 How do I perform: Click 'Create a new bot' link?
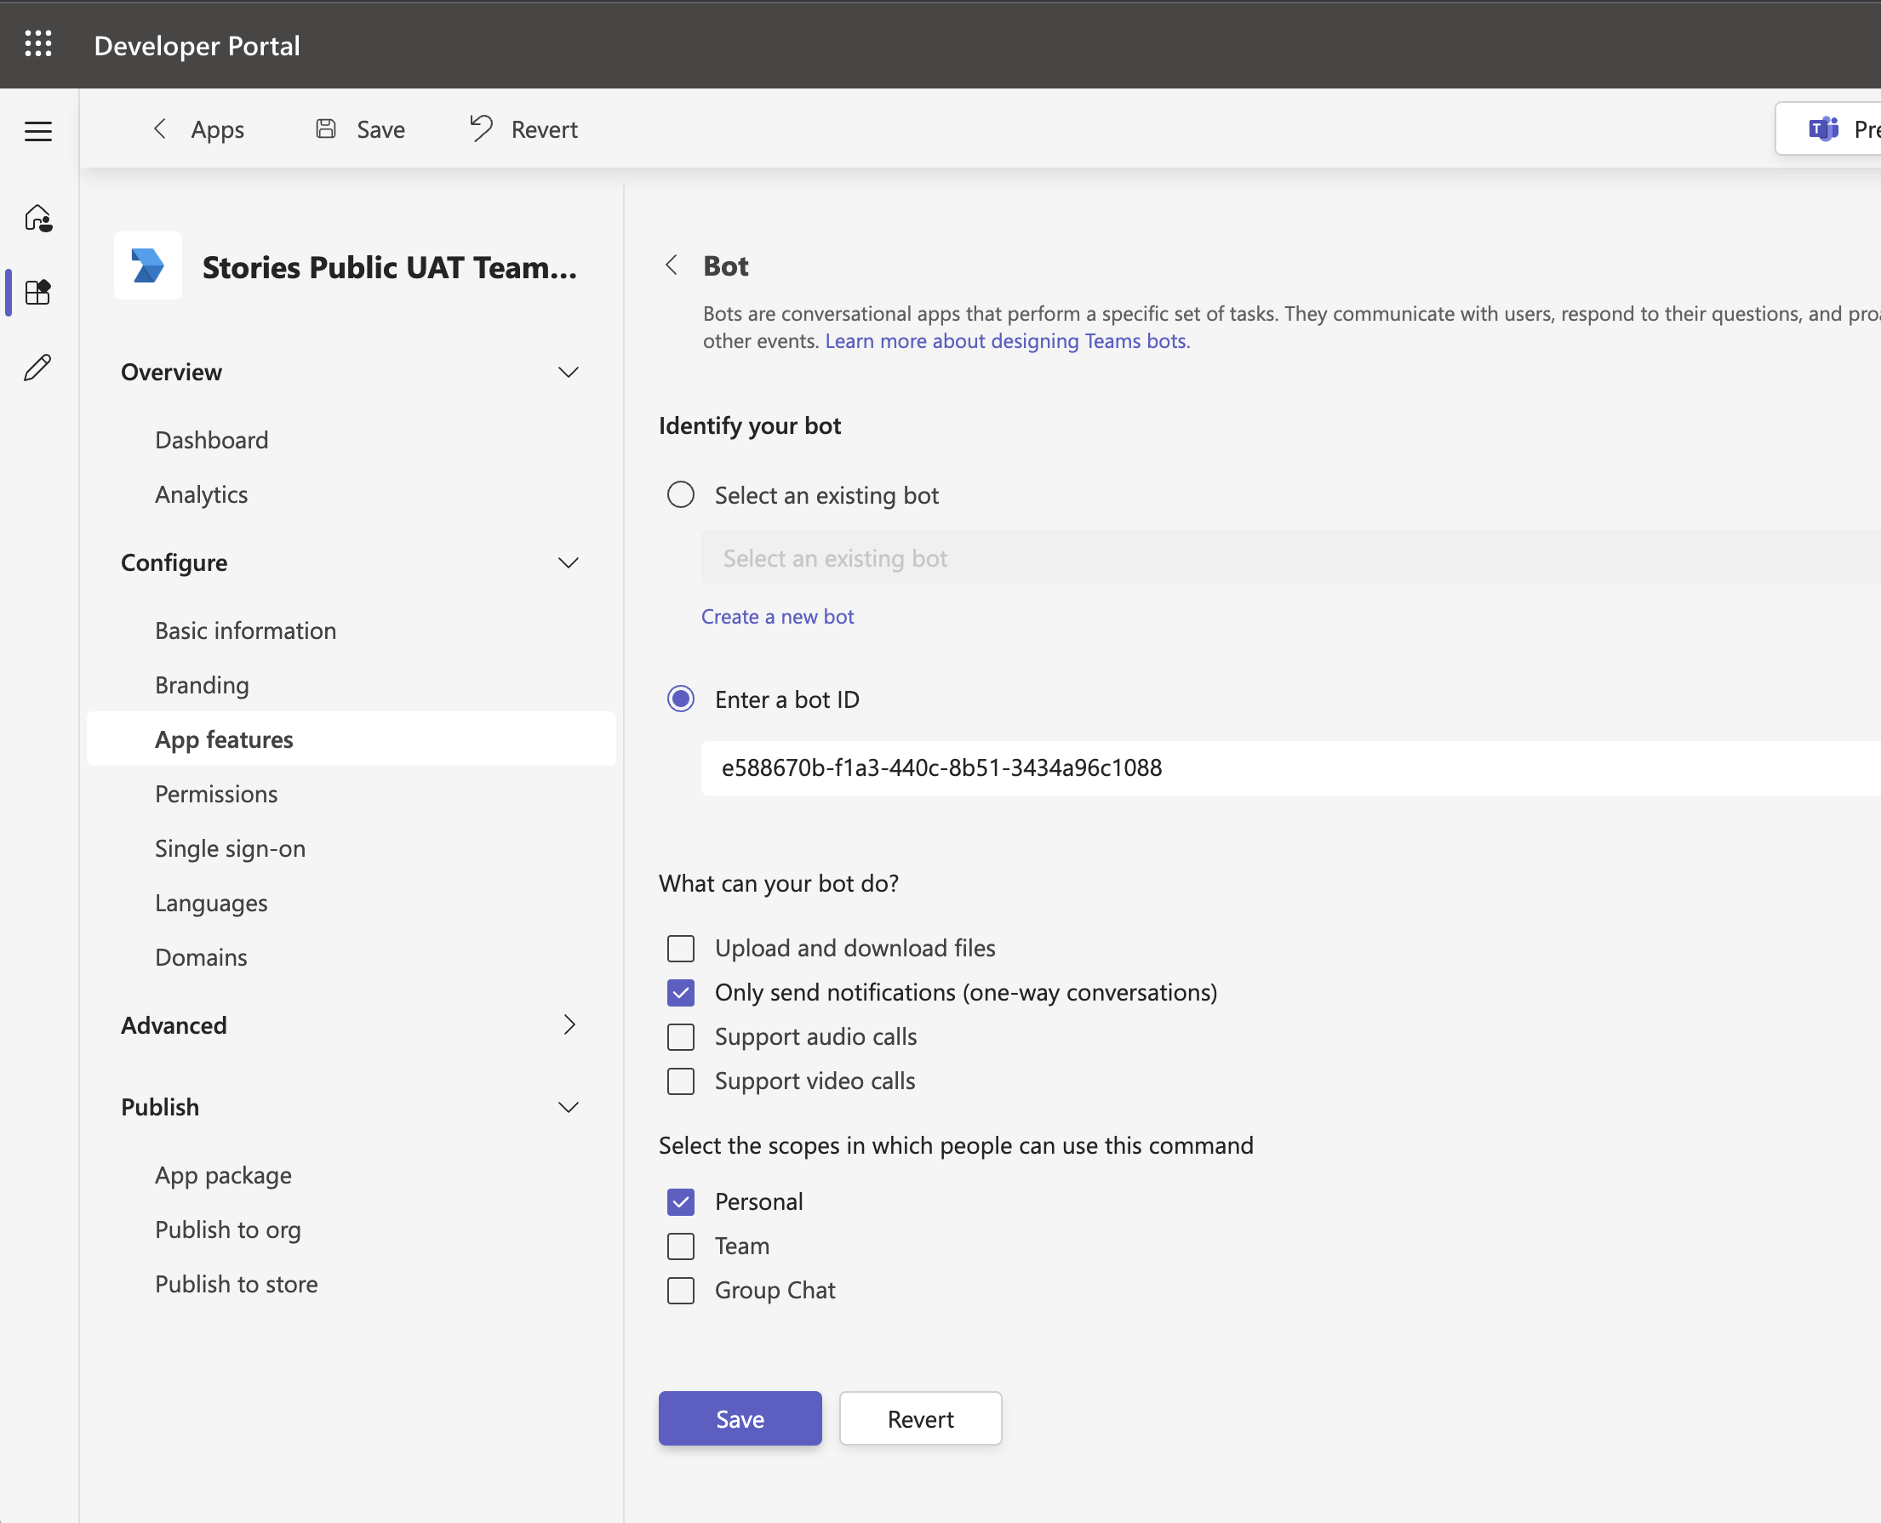pyautogui.click(x=777, y=617)
